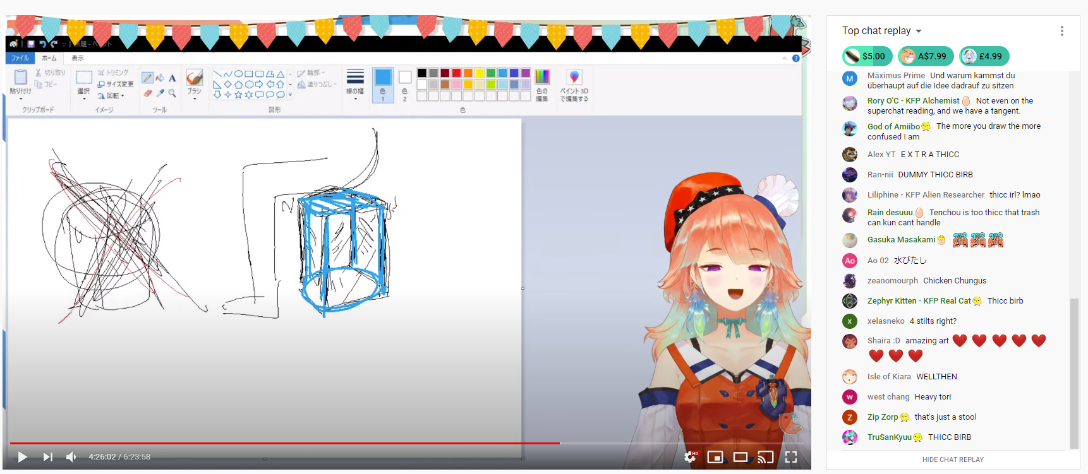Open the A$7.99 super chat chip
Screen dimensions: 1088x474
pyautogui.click(x=926, y=56)
